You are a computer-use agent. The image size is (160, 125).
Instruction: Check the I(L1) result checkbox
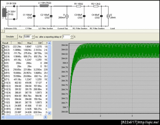tap(3, 70)
